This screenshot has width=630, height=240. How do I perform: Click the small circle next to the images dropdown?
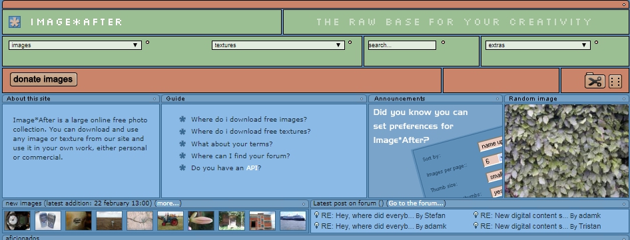coord(147,42)
